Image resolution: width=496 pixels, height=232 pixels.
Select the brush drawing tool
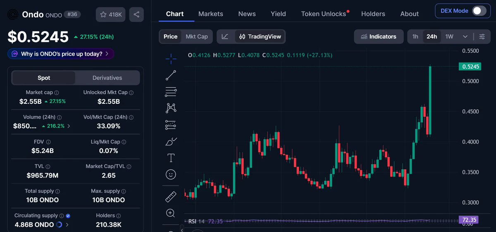pyautogui.click(x=171, y=141)
